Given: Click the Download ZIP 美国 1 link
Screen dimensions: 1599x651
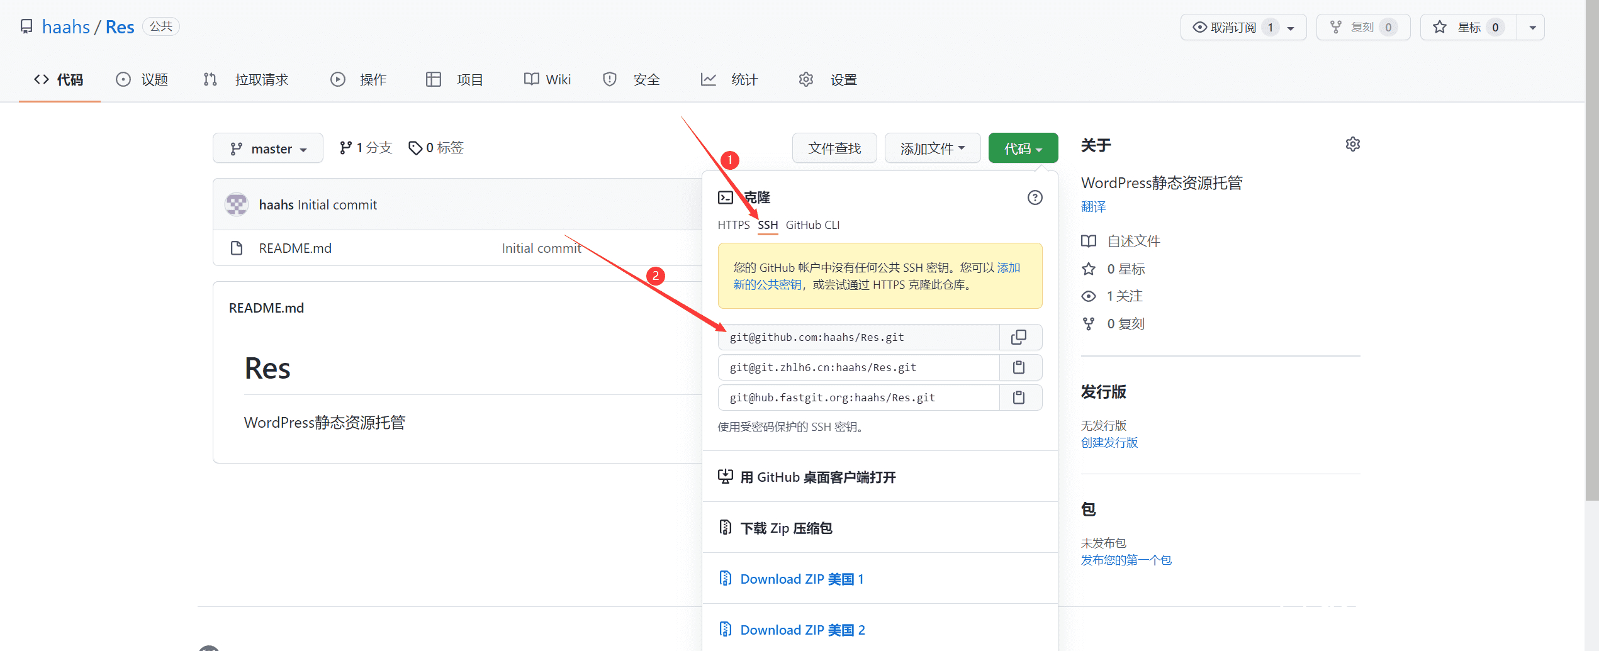Looking at the screenshot, I should tap(801, 579).
